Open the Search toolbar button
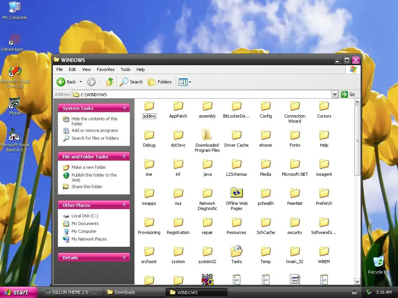398x298 pixels. pyautogui.click(x=131, y=82)
